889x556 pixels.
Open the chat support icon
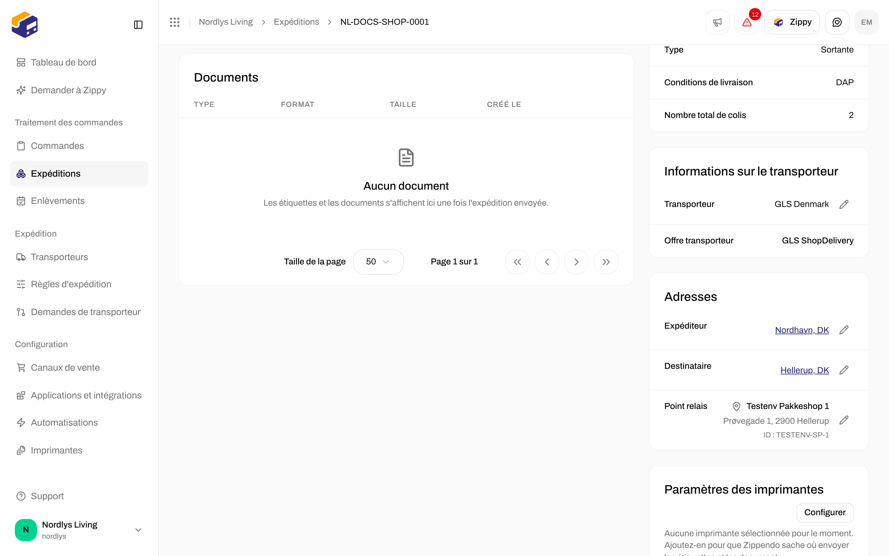click(x=837, y=22)
